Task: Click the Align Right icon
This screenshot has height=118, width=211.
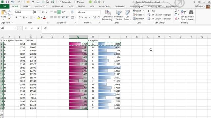Action: coord(59,17)
